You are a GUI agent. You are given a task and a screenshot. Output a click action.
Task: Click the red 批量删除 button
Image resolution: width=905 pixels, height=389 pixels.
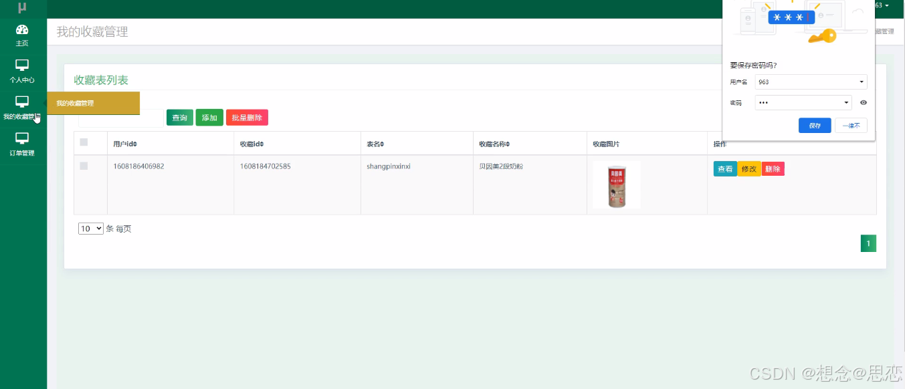click(247, 118)
